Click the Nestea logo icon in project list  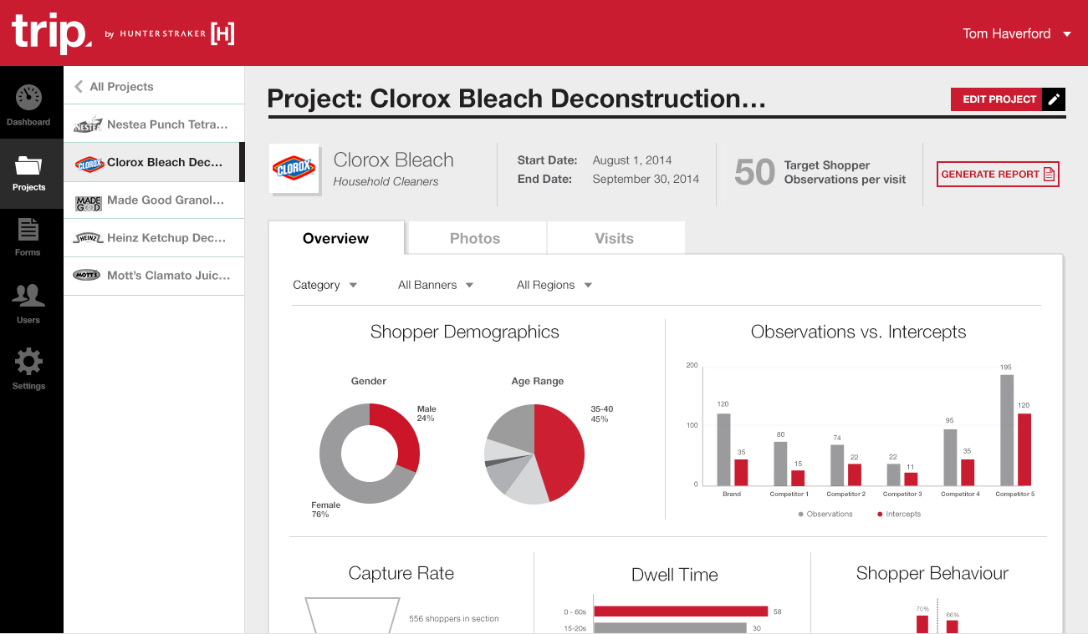(87, 124)
